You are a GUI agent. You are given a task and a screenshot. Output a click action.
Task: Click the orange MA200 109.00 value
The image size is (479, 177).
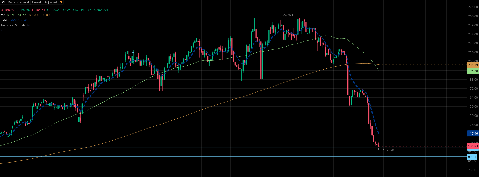(x=39, y=15)
